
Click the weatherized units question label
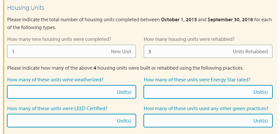[x=55, y=79]
